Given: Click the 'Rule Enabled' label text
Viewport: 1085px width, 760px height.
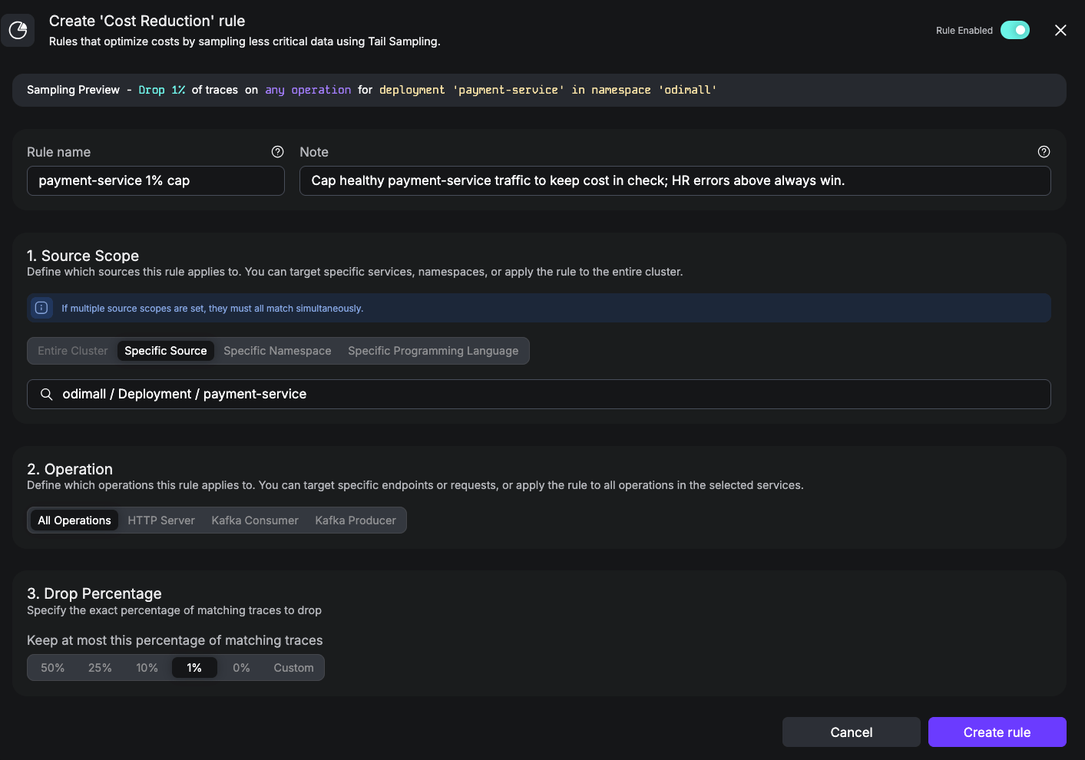Looking at the screenshot, I should click(964, 31).
